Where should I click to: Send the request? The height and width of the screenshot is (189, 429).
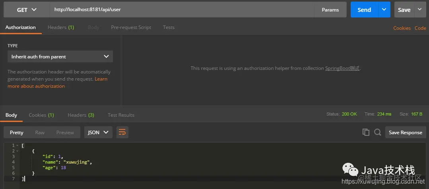tap(364, 10)
